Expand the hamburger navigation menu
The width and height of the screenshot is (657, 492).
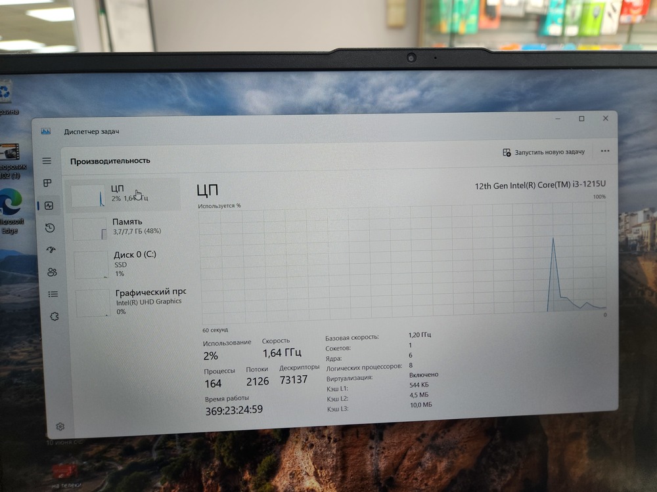[47, 161]
